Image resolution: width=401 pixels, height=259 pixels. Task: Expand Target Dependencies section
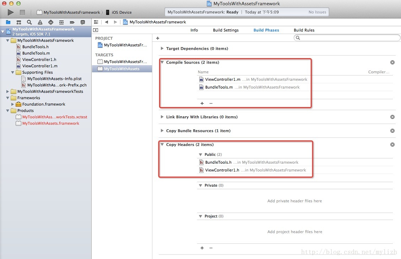tap(162, 48)
